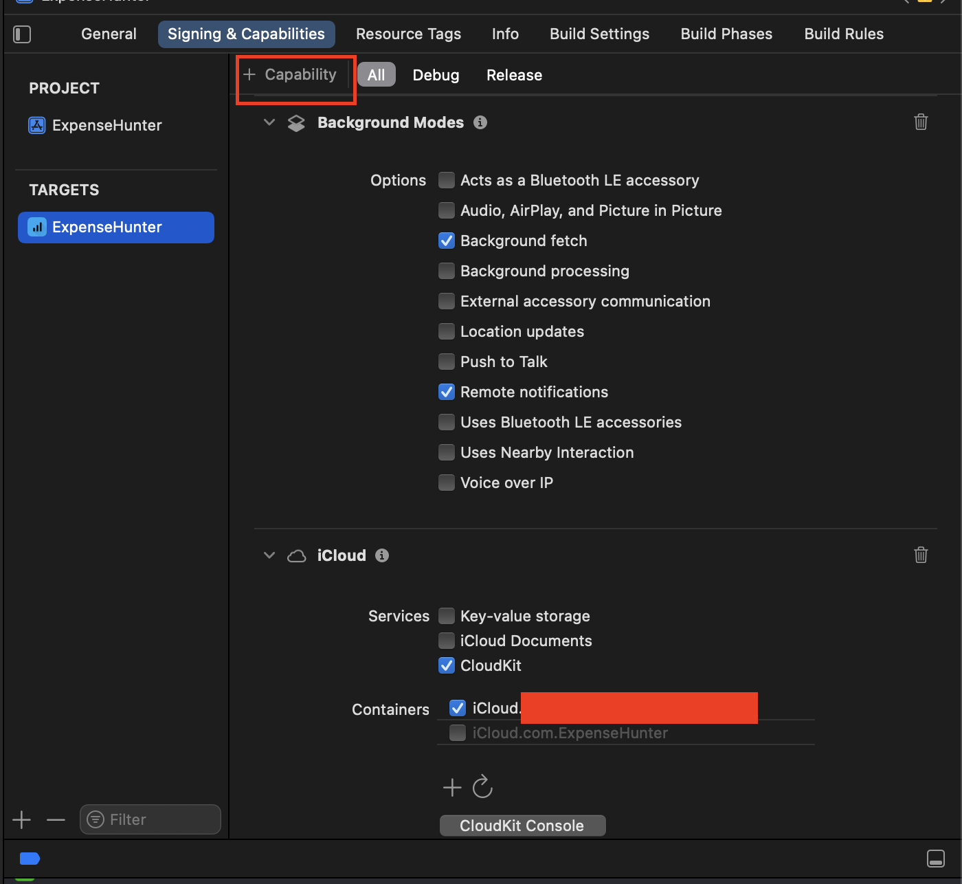Enable Key-value storage service
This screenshot has width=962, height=884.
[447, 615]
